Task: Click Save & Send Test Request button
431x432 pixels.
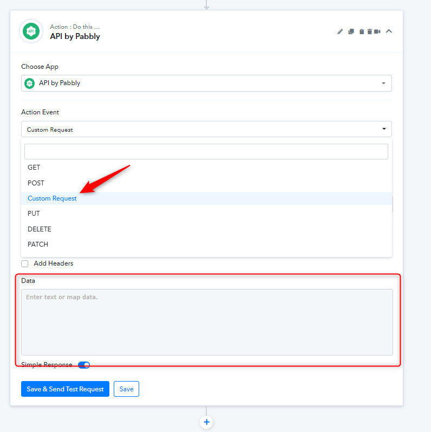Action: pos(65,389)
